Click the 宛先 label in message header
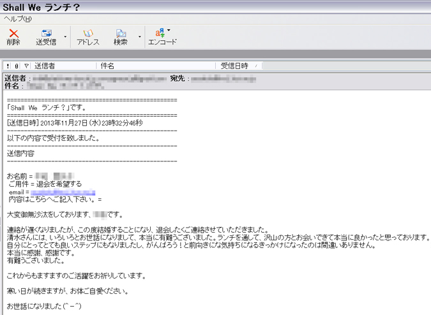This screenshot has width=431, height=315. coord(178,78)
